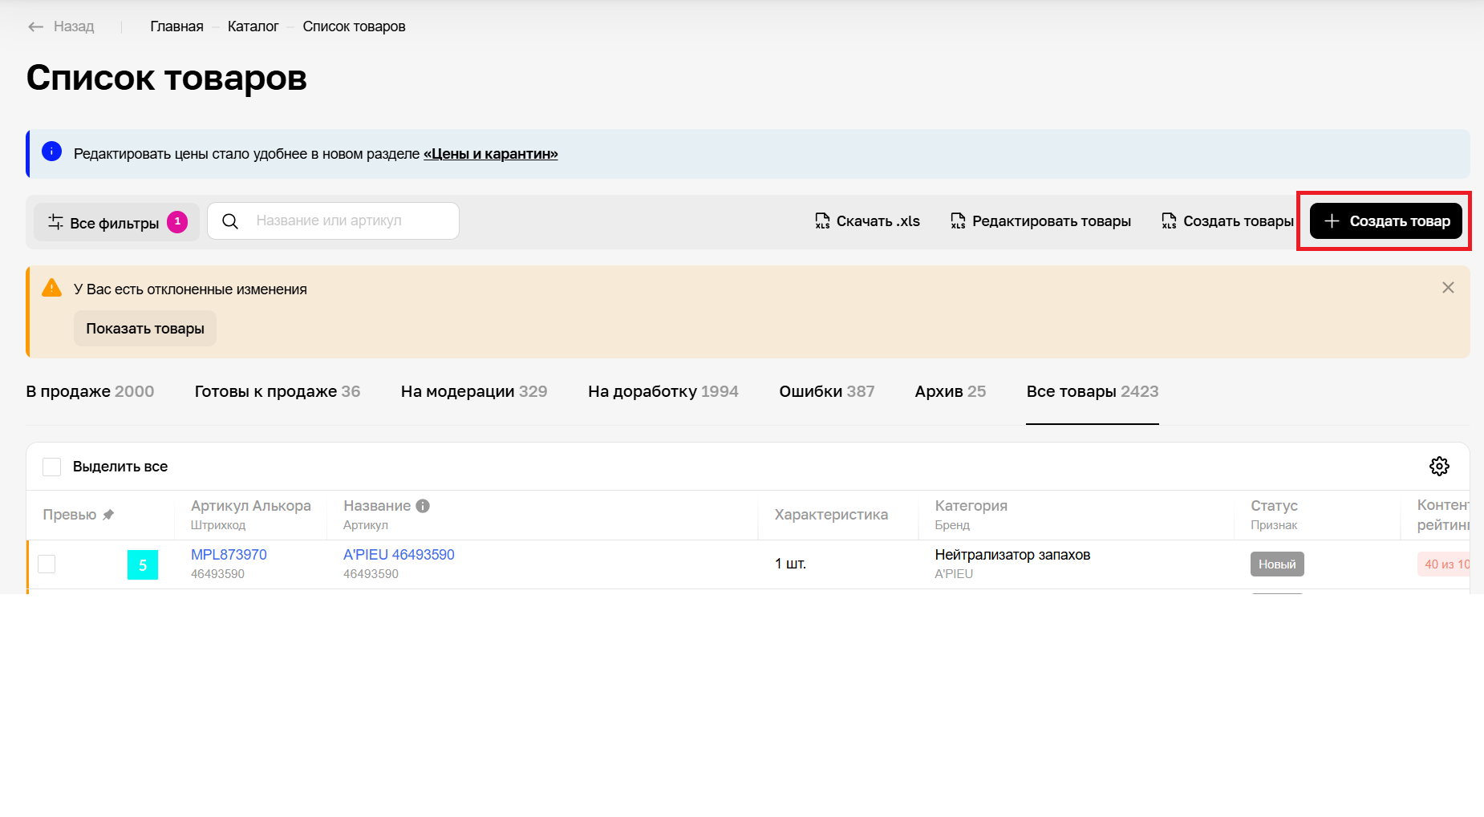The image size is (1484, 817).
Task: Click the info icon beside Название column
Action: [423, 506]
